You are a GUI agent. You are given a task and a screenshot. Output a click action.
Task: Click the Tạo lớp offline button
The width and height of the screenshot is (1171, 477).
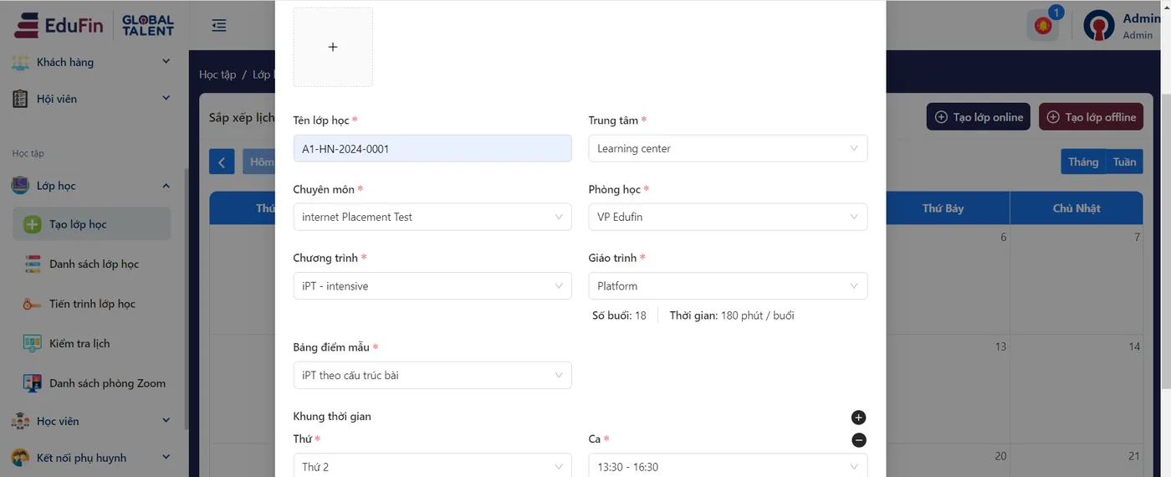(1091, 117)
